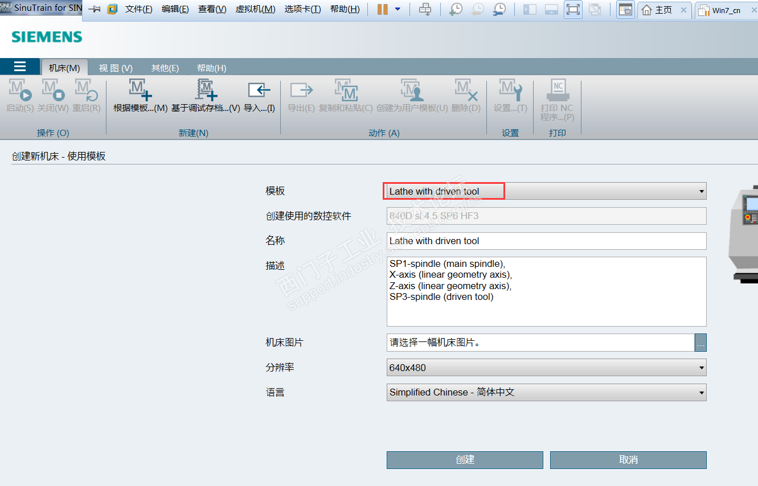Click the machine preview image
Viewport: 758px width, 486px height.
[744, 233]
